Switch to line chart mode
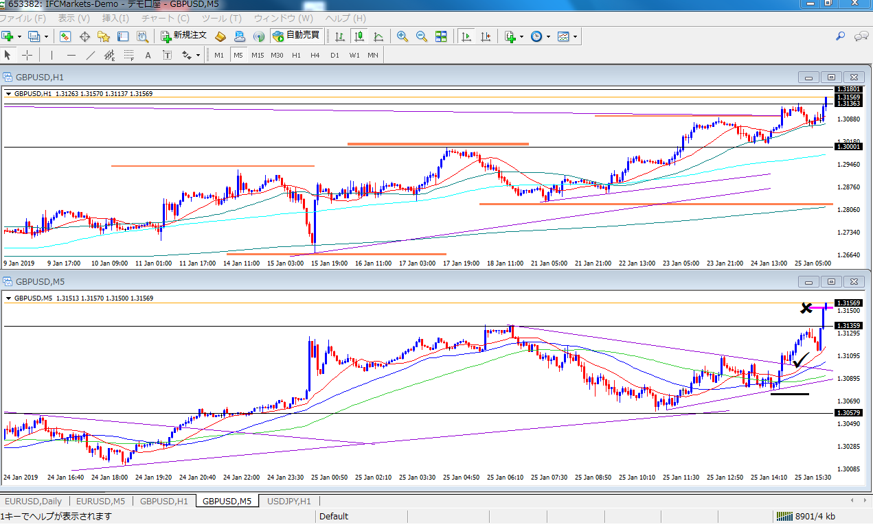Screen dimensions: 873x529 tap(378, 36)
